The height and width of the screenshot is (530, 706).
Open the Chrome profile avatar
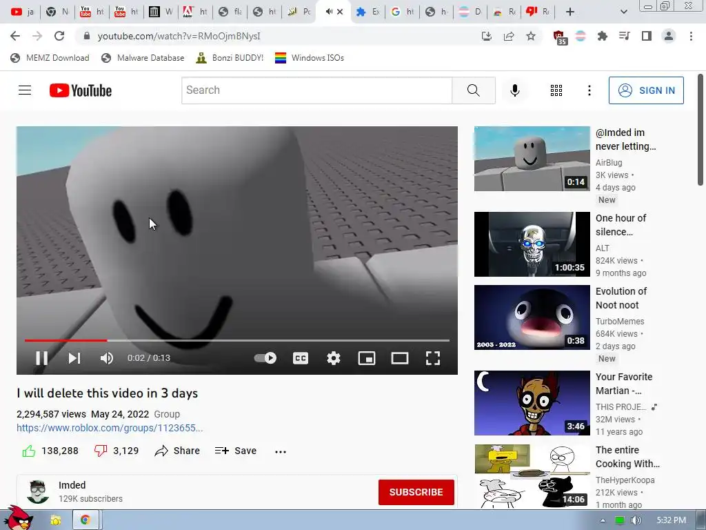click(669, 36)
